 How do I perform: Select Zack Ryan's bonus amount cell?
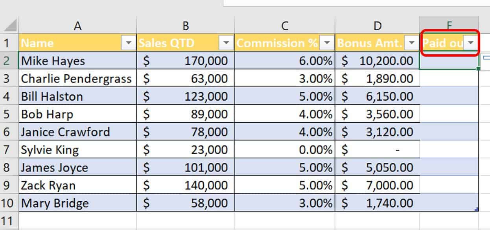[x=377, y=185]
